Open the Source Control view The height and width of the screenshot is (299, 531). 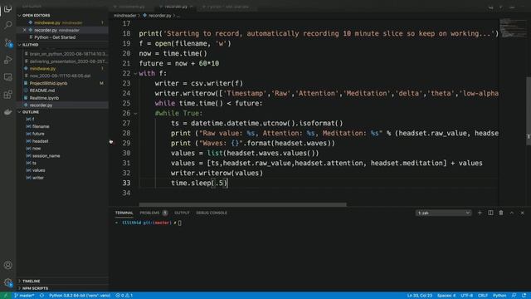(x=7, y=42)
